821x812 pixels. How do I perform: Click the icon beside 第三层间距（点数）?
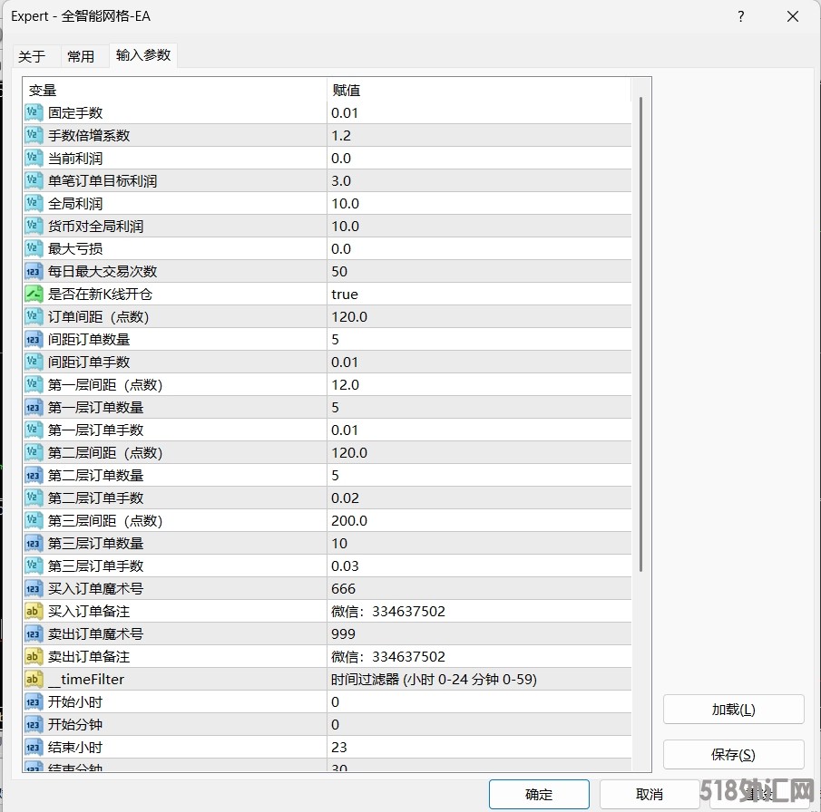34,520
